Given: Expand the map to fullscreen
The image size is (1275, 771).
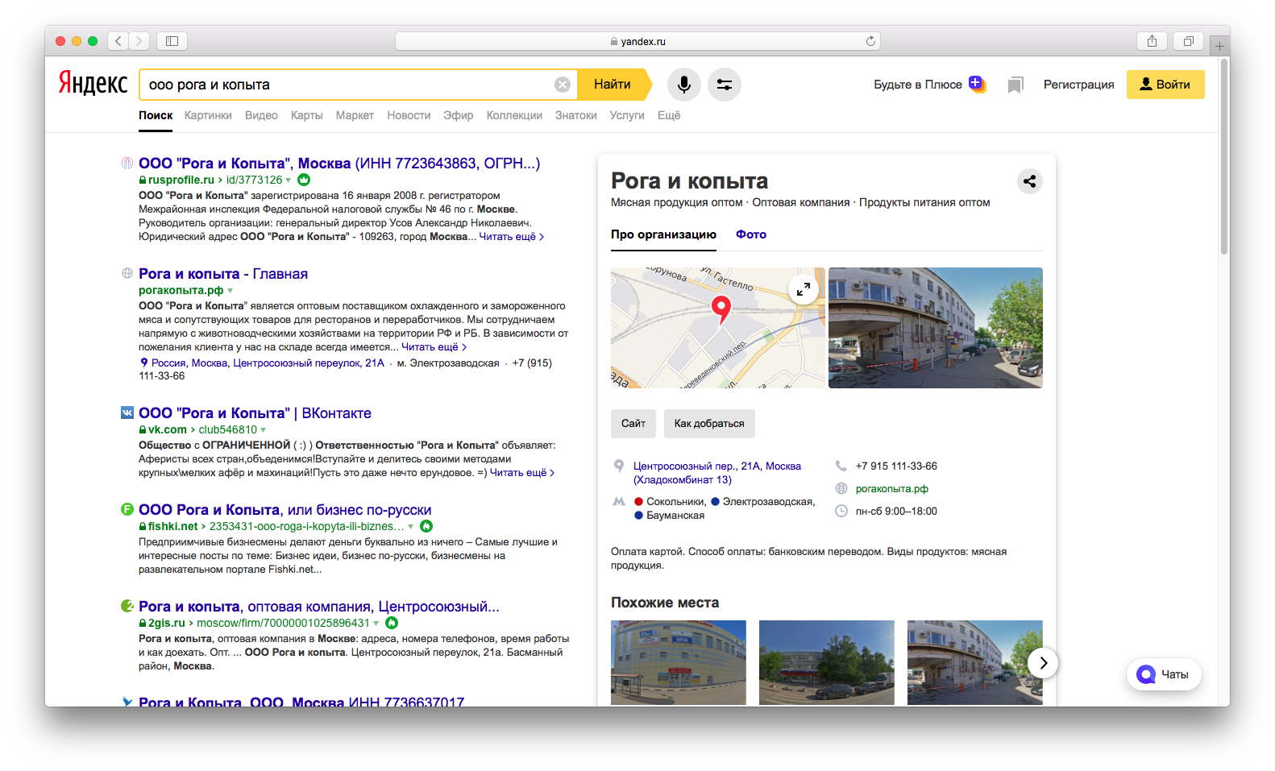Looking at the screenshot, I should pos(804,289).
